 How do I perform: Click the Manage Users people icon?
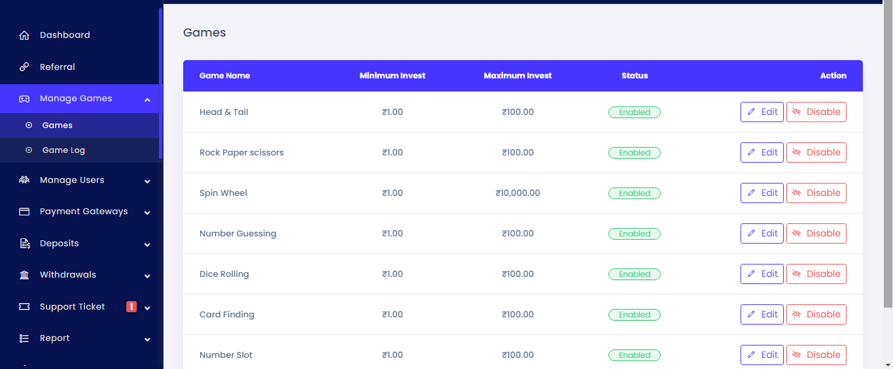24,180
